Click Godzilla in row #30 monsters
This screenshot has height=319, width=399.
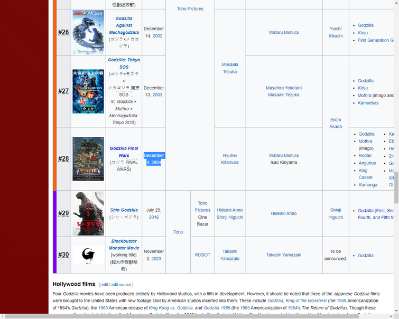[x=366, y=256]
